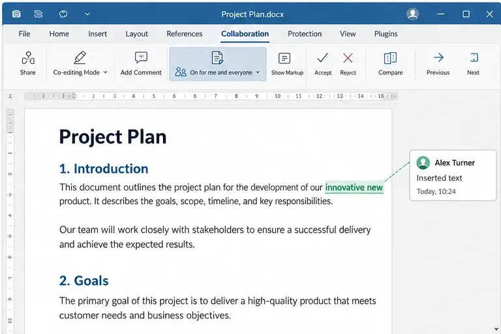Click the 'Reject' label
Screen dimensions: 501x334
point(348,72)
